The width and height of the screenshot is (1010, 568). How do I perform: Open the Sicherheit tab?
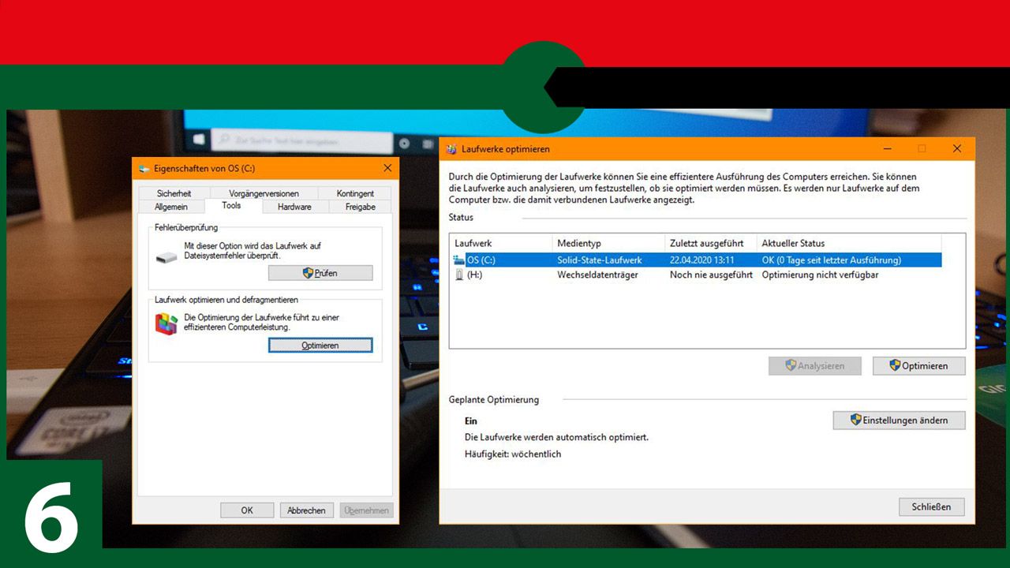point(174,192)
